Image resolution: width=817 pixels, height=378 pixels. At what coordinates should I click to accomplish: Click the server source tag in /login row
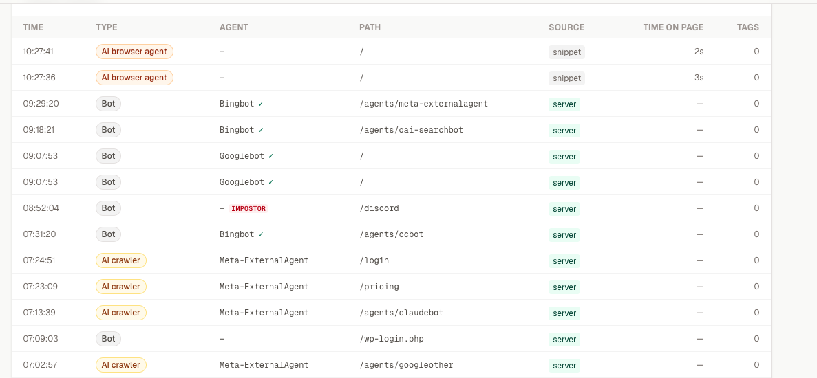coord(564,260)
